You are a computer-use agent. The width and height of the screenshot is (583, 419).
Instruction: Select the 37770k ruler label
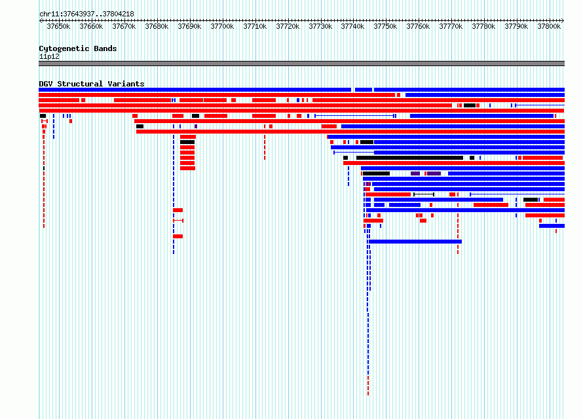(x=451, y=27)
